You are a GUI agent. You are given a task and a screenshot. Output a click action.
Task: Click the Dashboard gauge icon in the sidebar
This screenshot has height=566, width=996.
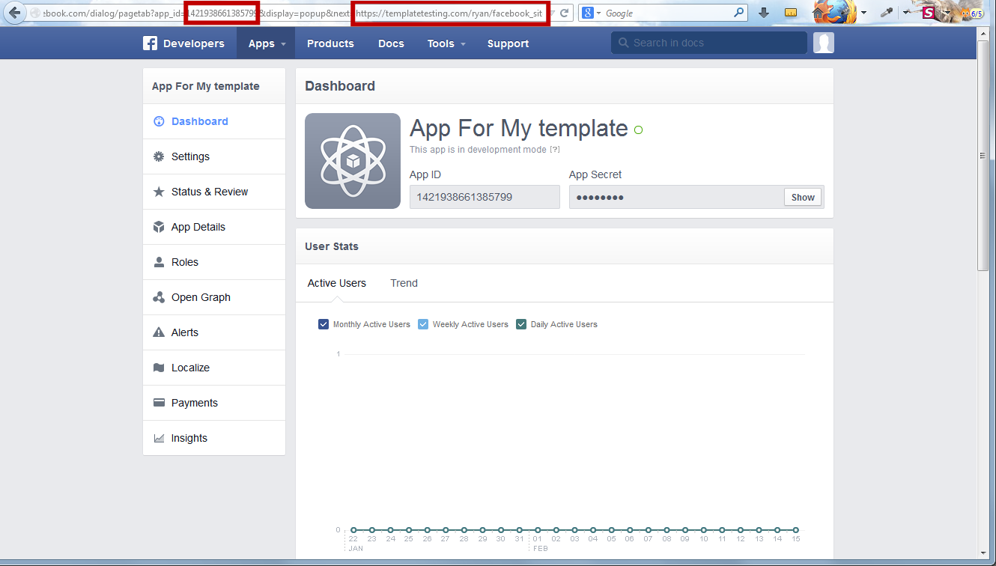coord(159,121)
